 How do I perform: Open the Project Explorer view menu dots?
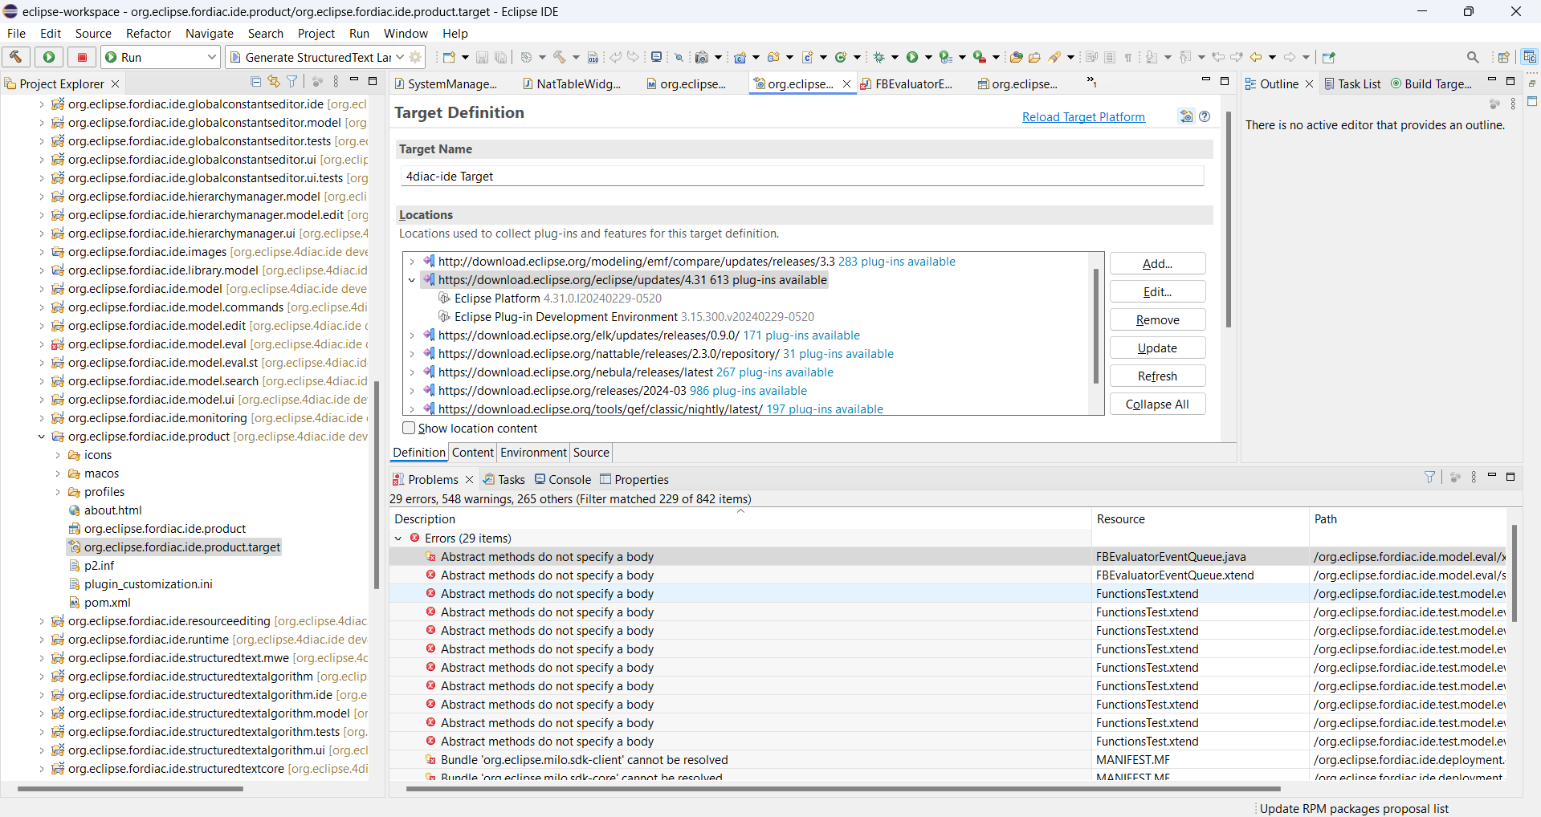tap(336, 81)
